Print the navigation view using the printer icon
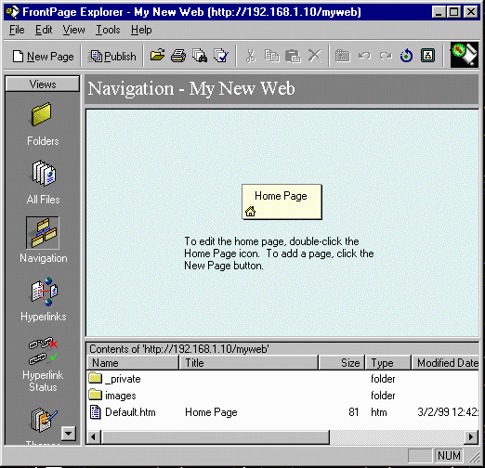Viewport: 485px width, 468px height. point(178,56)
